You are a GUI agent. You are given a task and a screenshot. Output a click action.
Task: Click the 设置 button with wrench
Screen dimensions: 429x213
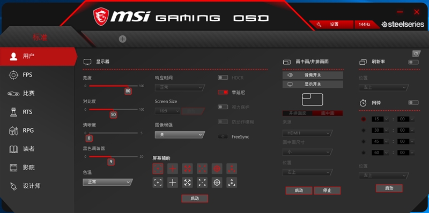331,24
